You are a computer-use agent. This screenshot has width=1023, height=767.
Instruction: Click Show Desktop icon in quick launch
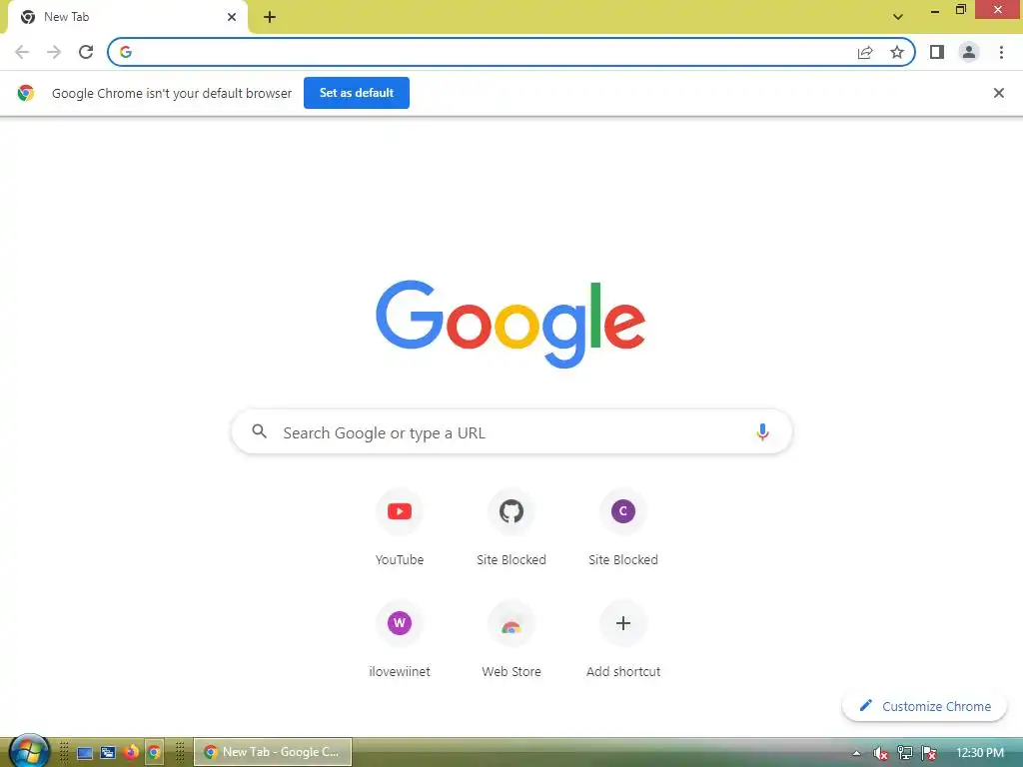85,753
